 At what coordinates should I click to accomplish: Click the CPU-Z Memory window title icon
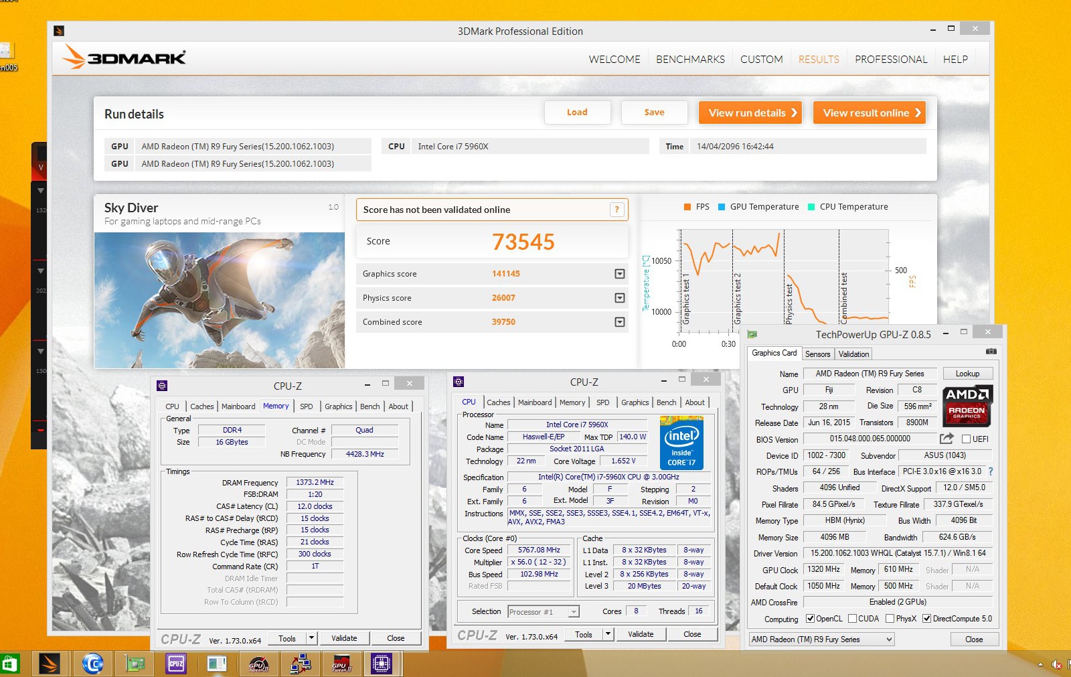(162, 386)
